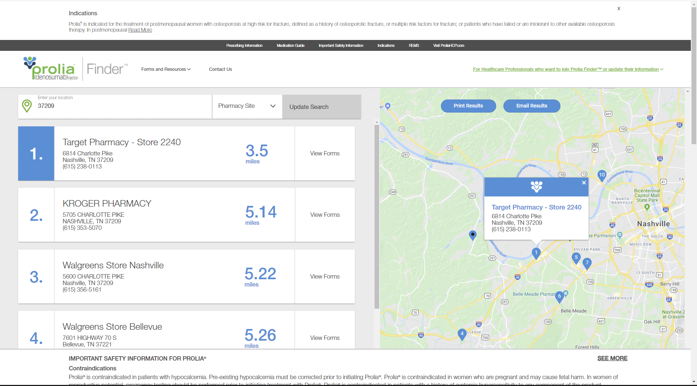Expand the Healthcare Professionals join Finder link
Image resolution: width=697 pixels, height=386 pixels.
(568, 69)
